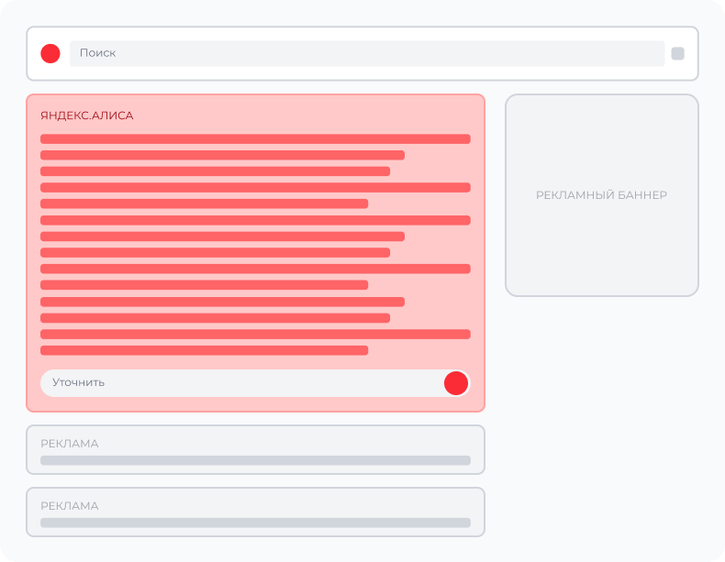Click first red text line under ЯНДЕКС.АЛИСА
Image resolution: width=725 pixels, height=562 pixels.
(255, 139)
